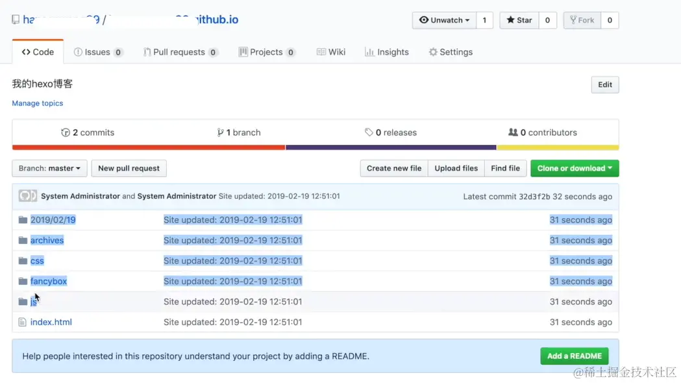Image resolution: width=681 pixels, height=383 pixels.
Task: Open the css folder link
Action: [37, 261]
